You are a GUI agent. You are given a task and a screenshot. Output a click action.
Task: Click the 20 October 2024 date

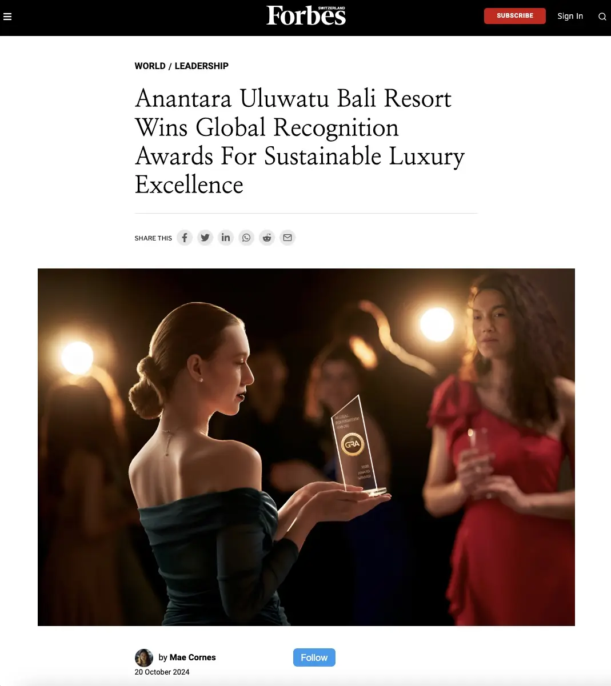click(162, 672)
